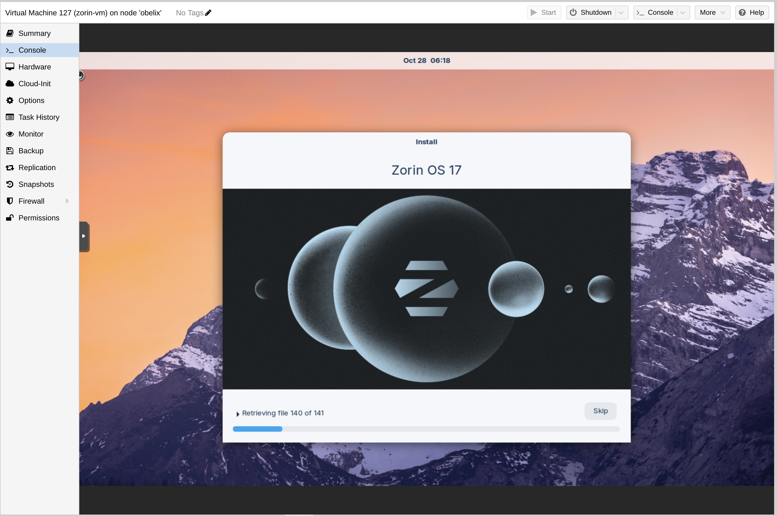Click the Skip button in installer
Screen dimensions: 777x516
601,410
